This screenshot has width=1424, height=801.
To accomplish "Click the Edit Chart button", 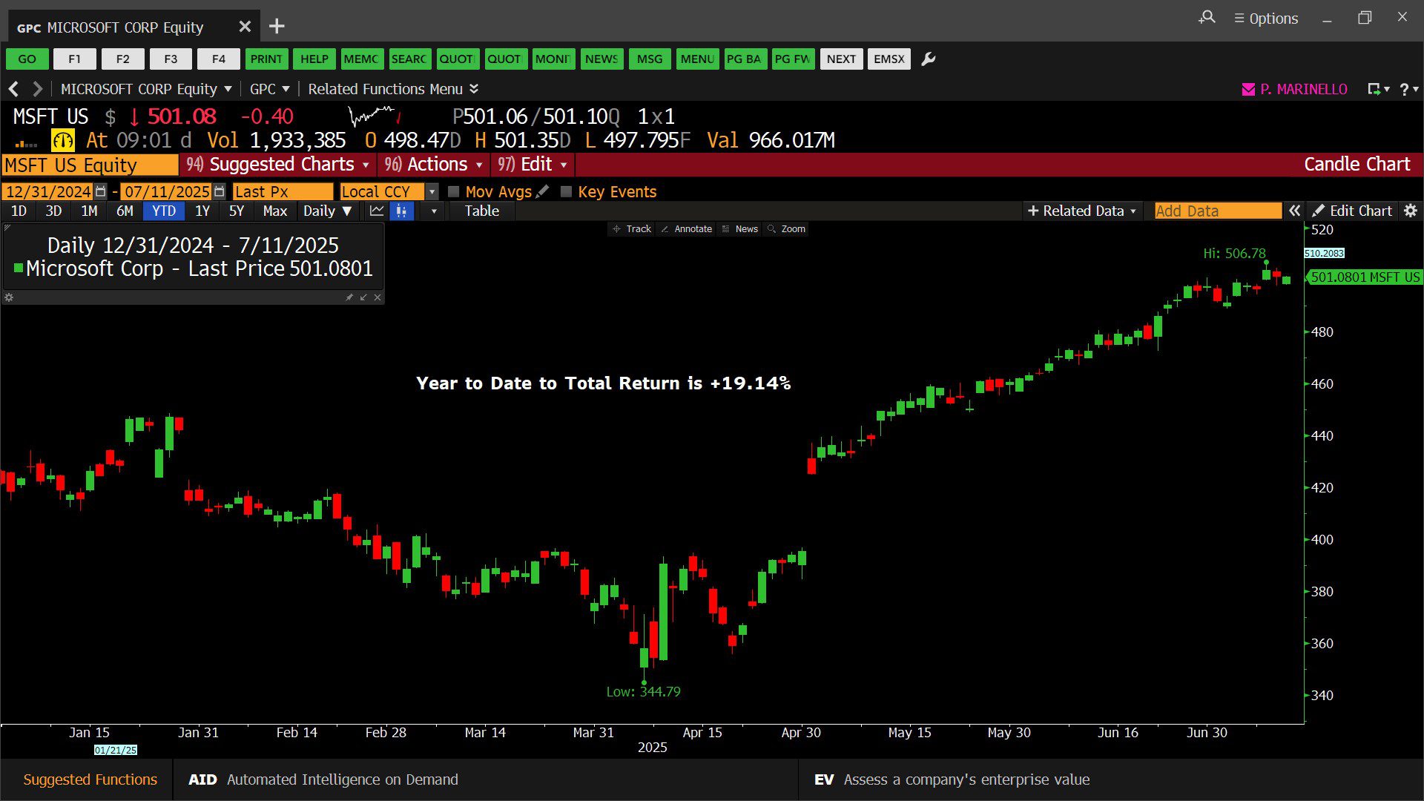I will 1352,211.
